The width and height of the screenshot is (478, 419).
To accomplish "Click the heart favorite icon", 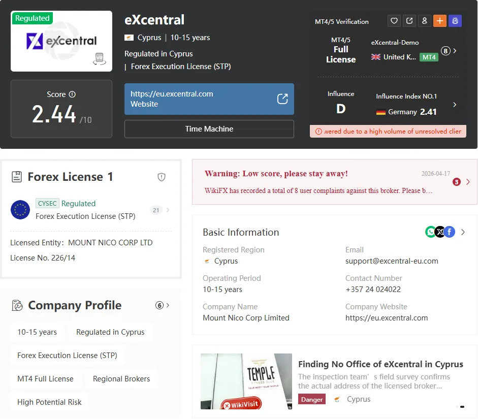I will [394, 21].
